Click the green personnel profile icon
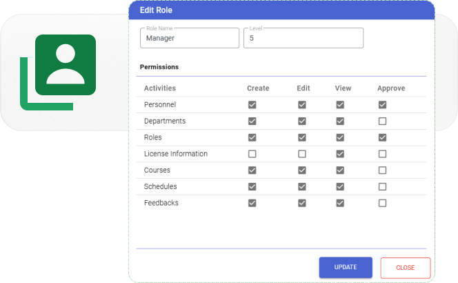Viewport: 458px width, 283px height. pos(65,65)
